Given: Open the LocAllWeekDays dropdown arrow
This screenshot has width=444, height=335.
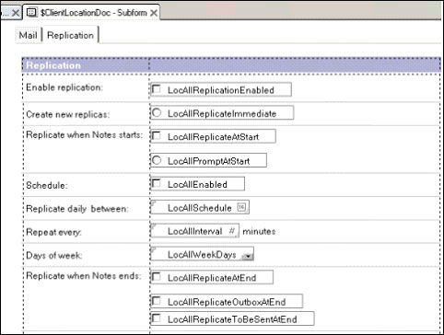Looking at the screenshot, I should pyautogui.click(x=248, y=257).
